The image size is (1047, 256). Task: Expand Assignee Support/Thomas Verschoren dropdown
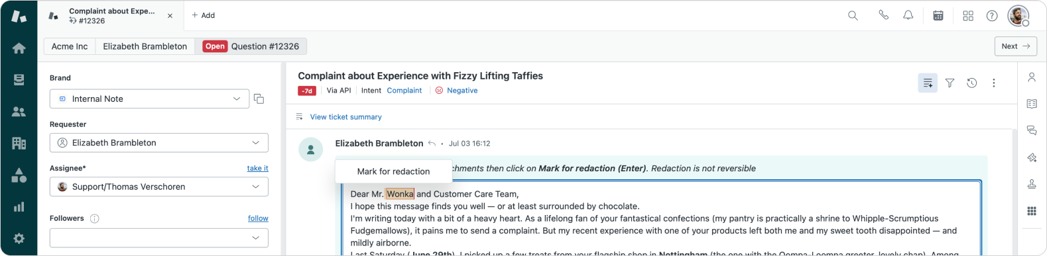[158, 187]
